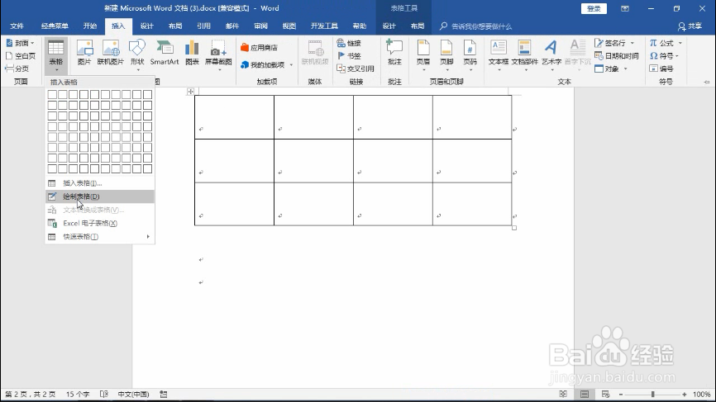Open the Table (表格) insert button
Viewport: 716px width, 402px height.
click(55, 55)
